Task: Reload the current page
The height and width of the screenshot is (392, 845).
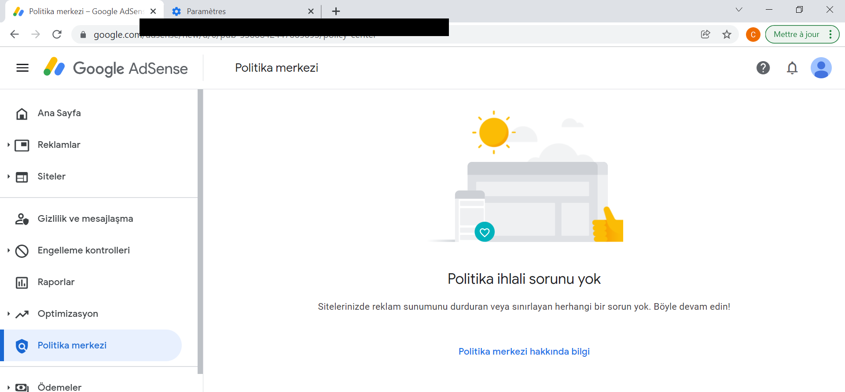Action: point(57,34)
